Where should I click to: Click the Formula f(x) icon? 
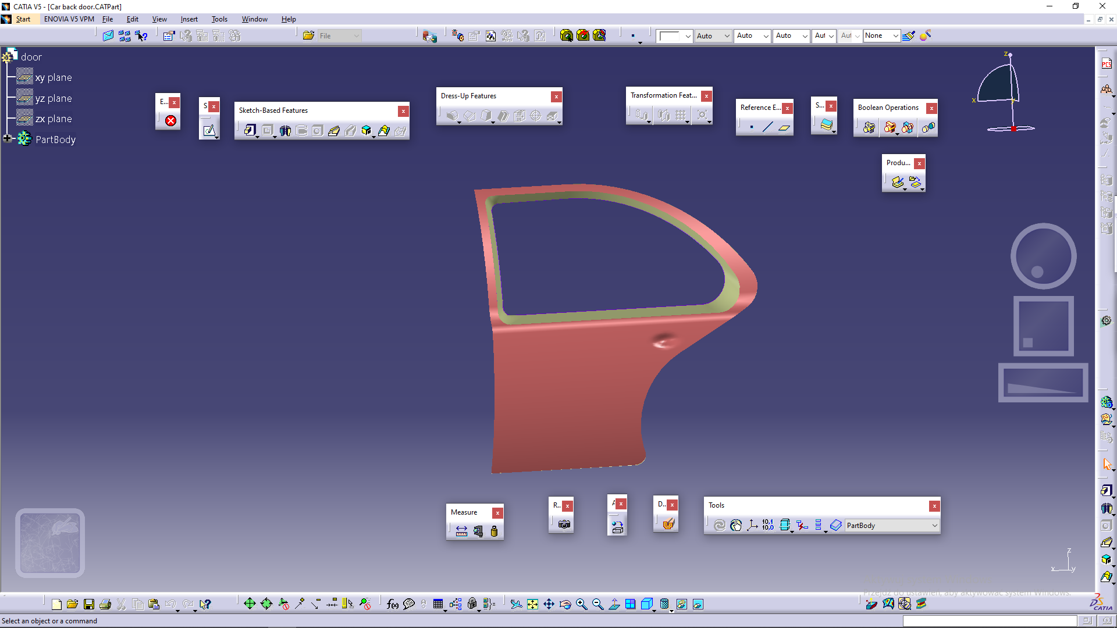[x=393, y=604]
